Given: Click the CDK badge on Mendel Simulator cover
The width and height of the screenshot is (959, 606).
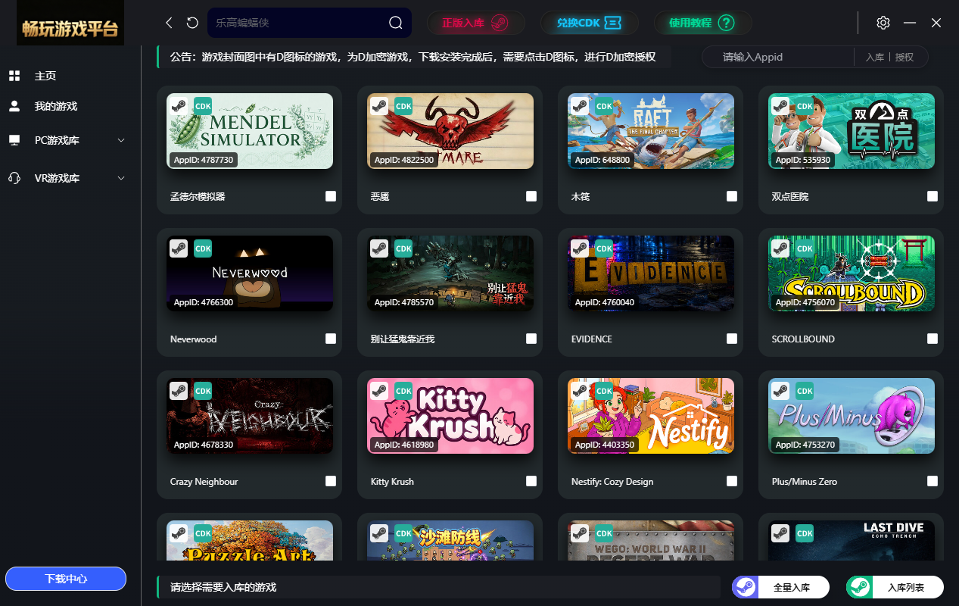Looking at the screenshot, I should [x=203, y=106].
